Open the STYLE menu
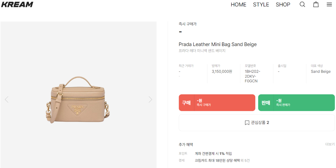 tap(261, 5)
